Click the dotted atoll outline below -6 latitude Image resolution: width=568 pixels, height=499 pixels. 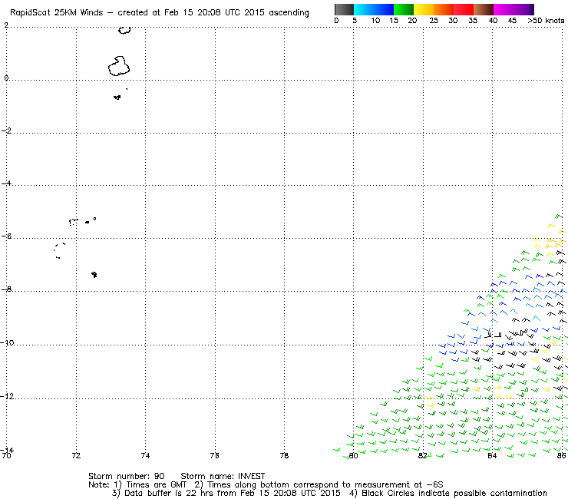(59, 250)
